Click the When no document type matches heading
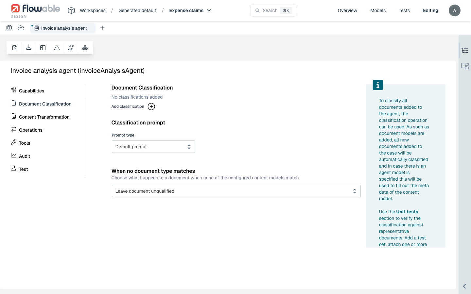Image resolution: width=471 pixels, height=294 pixels. 153,171
